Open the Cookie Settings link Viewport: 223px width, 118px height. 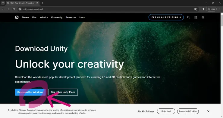[x=146, y=111]
